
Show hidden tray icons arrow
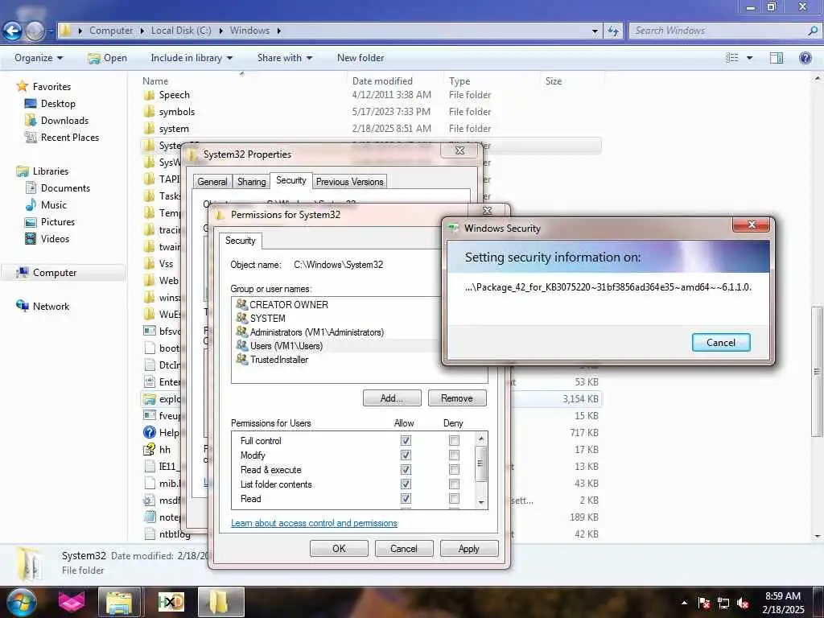pos(684,604)
